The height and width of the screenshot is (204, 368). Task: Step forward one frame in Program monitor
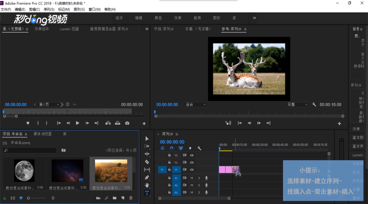259,123
